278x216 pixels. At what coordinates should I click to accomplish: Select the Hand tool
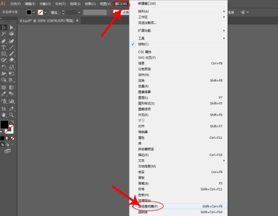(x=3, y=115)
